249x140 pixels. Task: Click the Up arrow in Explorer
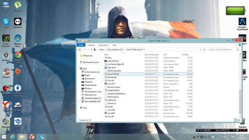(x=91, y=50)
